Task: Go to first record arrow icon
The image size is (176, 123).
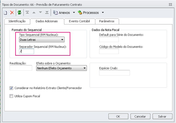Action: (x=27, y=12)
